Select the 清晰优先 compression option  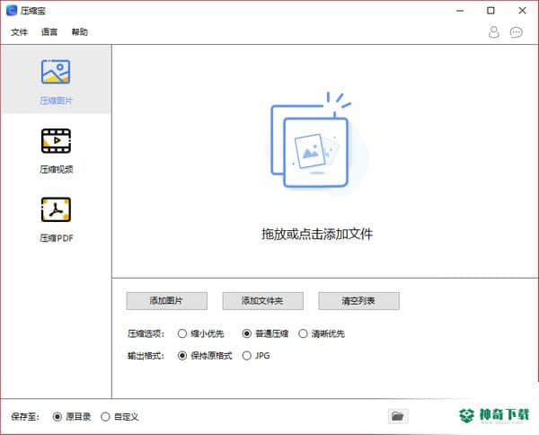coord(322,333)
